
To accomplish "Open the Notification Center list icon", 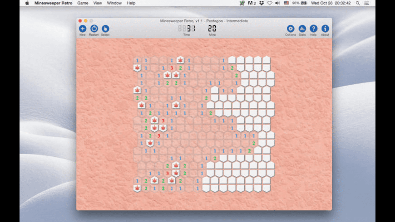I will [366, 3].
